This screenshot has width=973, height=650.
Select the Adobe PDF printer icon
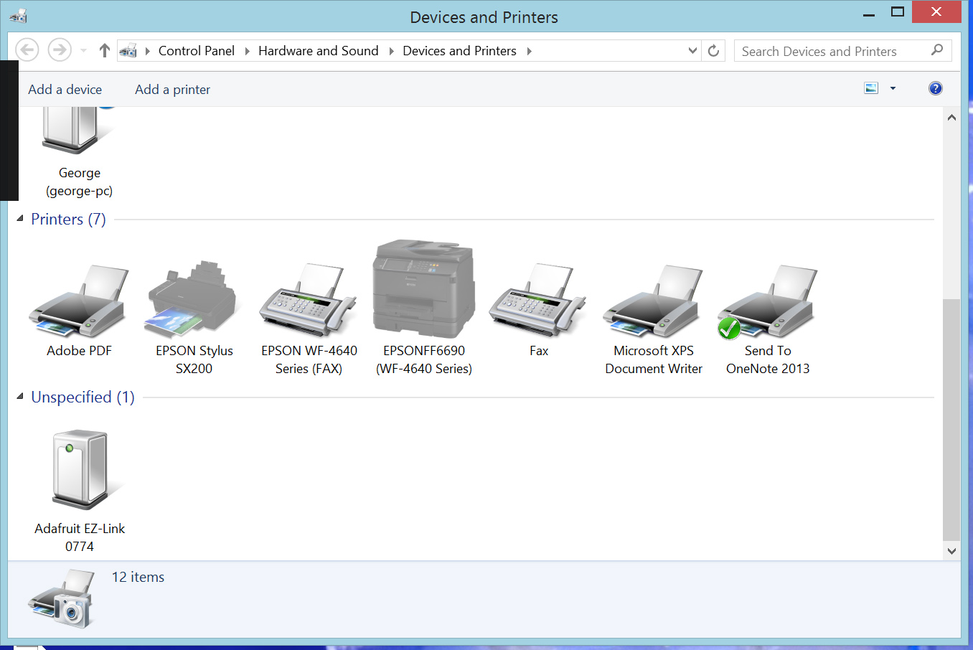coord(79,301)
